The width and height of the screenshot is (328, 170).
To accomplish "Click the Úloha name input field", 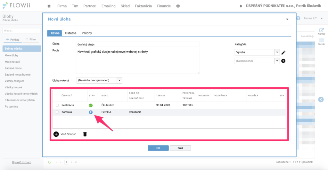I will (138, 44).
